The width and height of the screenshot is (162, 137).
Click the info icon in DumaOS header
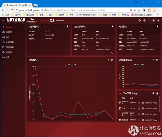140,20
